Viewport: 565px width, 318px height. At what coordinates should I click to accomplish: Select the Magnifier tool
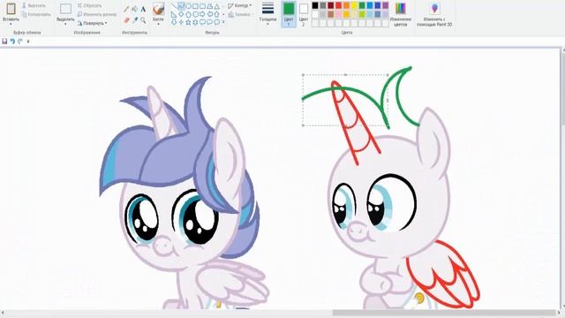[143, 20]
